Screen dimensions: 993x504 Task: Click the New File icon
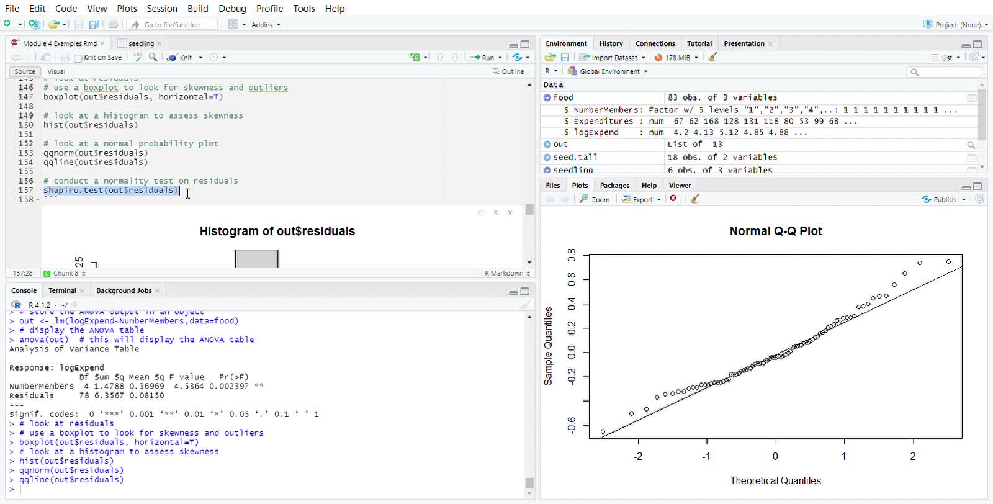point(7,24)
